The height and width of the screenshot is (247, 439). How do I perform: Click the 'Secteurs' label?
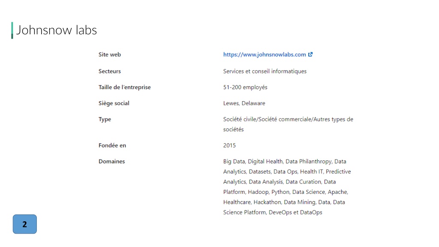point(109,71)
